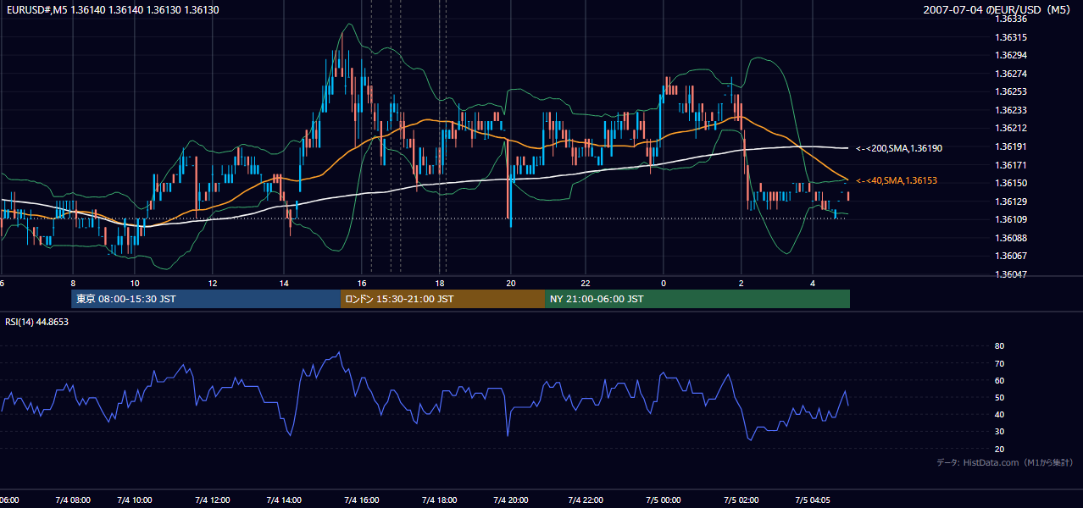
Task: Click hour label 16 under the price chart
Action: click(362, 283)
